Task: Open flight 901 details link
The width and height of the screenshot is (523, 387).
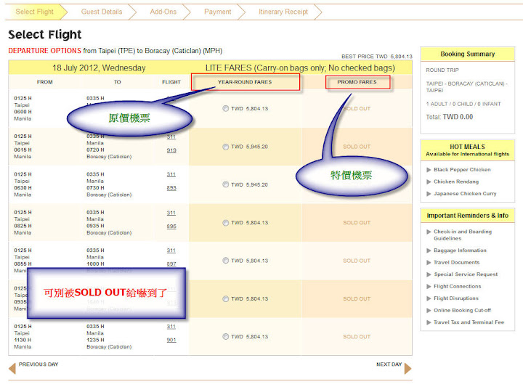Action: [171, 340]
